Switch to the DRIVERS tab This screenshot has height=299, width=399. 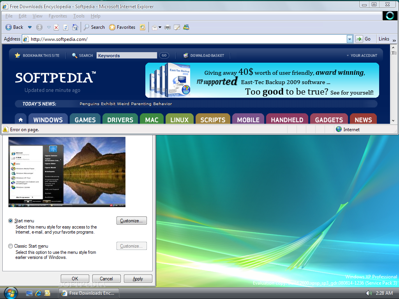(120, 120)
